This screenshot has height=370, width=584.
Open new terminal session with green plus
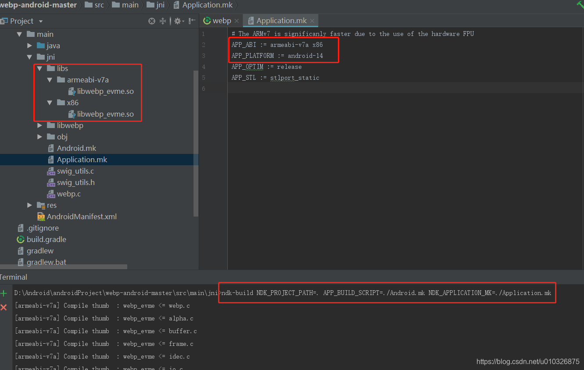pyautogui.click(x=4, y=293)
